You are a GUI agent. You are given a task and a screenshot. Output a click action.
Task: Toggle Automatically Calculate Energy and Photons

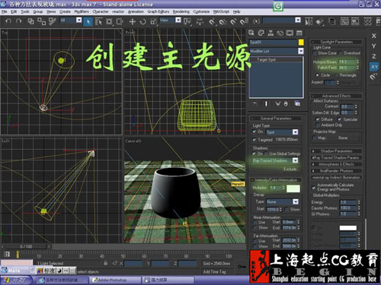click(x=314, y=188)
